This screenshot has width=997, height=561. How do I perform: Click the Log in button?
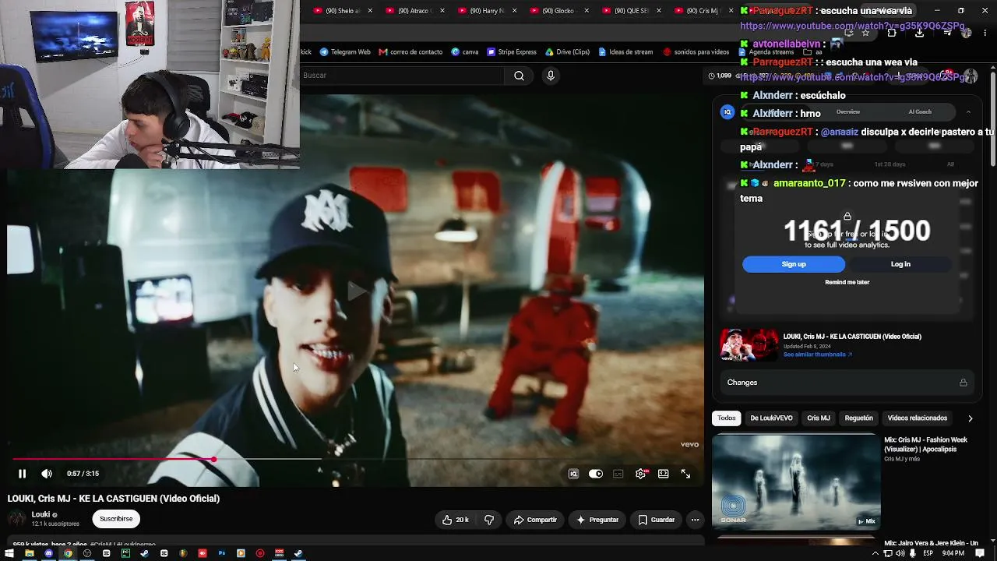click(x=900, y=264)
